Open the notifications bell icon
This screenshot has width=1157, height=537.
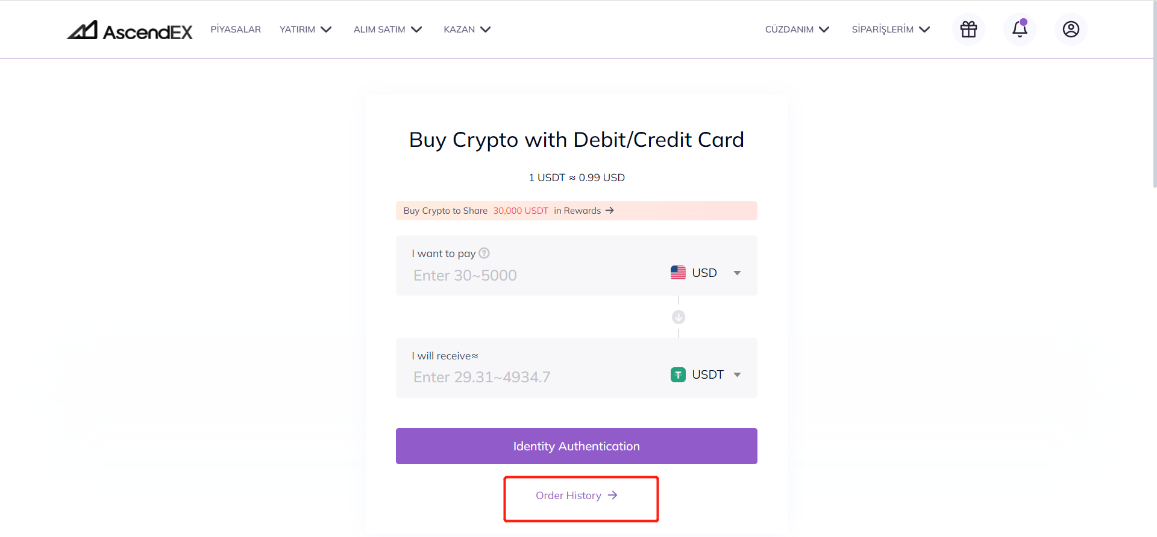tap(1020, 29)
